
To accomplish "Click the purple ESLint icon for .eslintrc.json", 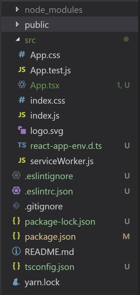I will [x=16, y=191].
